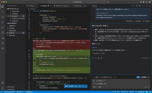Open Source Control view in activity bar

(x=3, y=22)
